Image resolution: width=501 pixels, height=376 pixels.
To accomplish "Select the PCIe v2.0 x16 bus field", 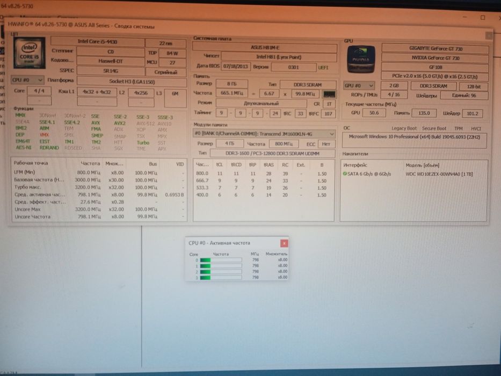I will pyautogui.click(x=435, y=76).
